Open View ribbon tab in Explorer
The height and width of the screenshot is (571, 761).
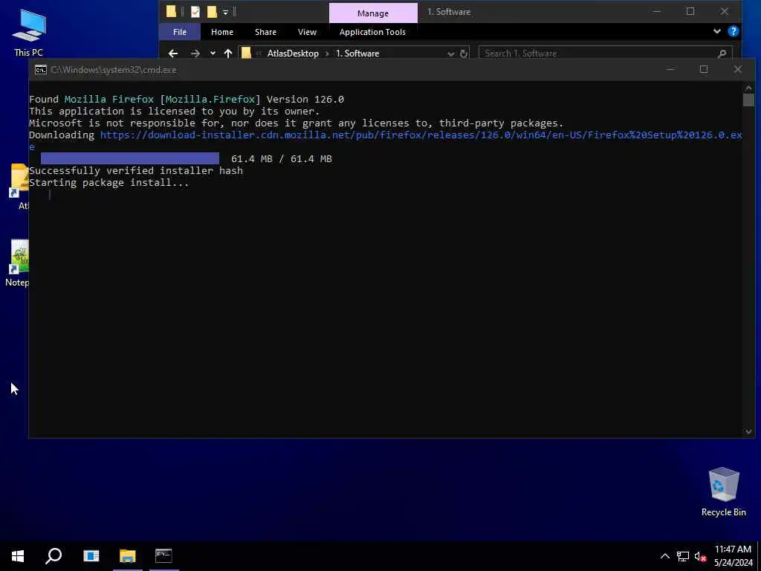[307, 32]
